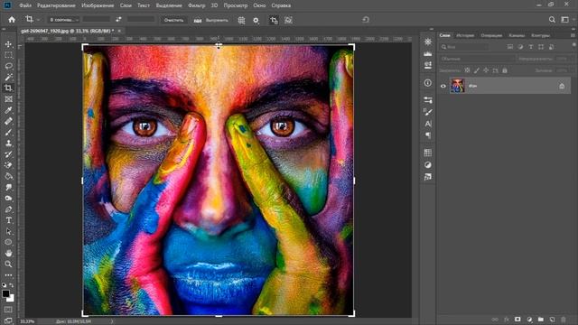
Task: Open the Файл menu
Action: pos(25,5)
